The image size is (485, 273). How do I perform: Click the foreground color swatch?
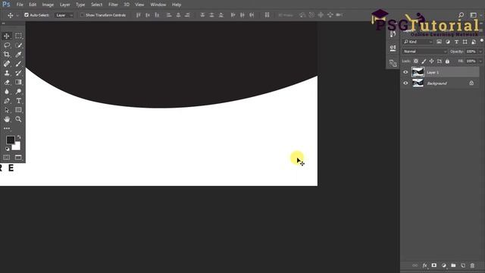10,140
